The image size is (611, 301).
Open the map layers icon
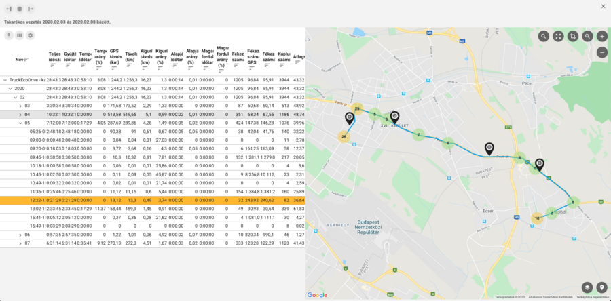tap(587, 287)
